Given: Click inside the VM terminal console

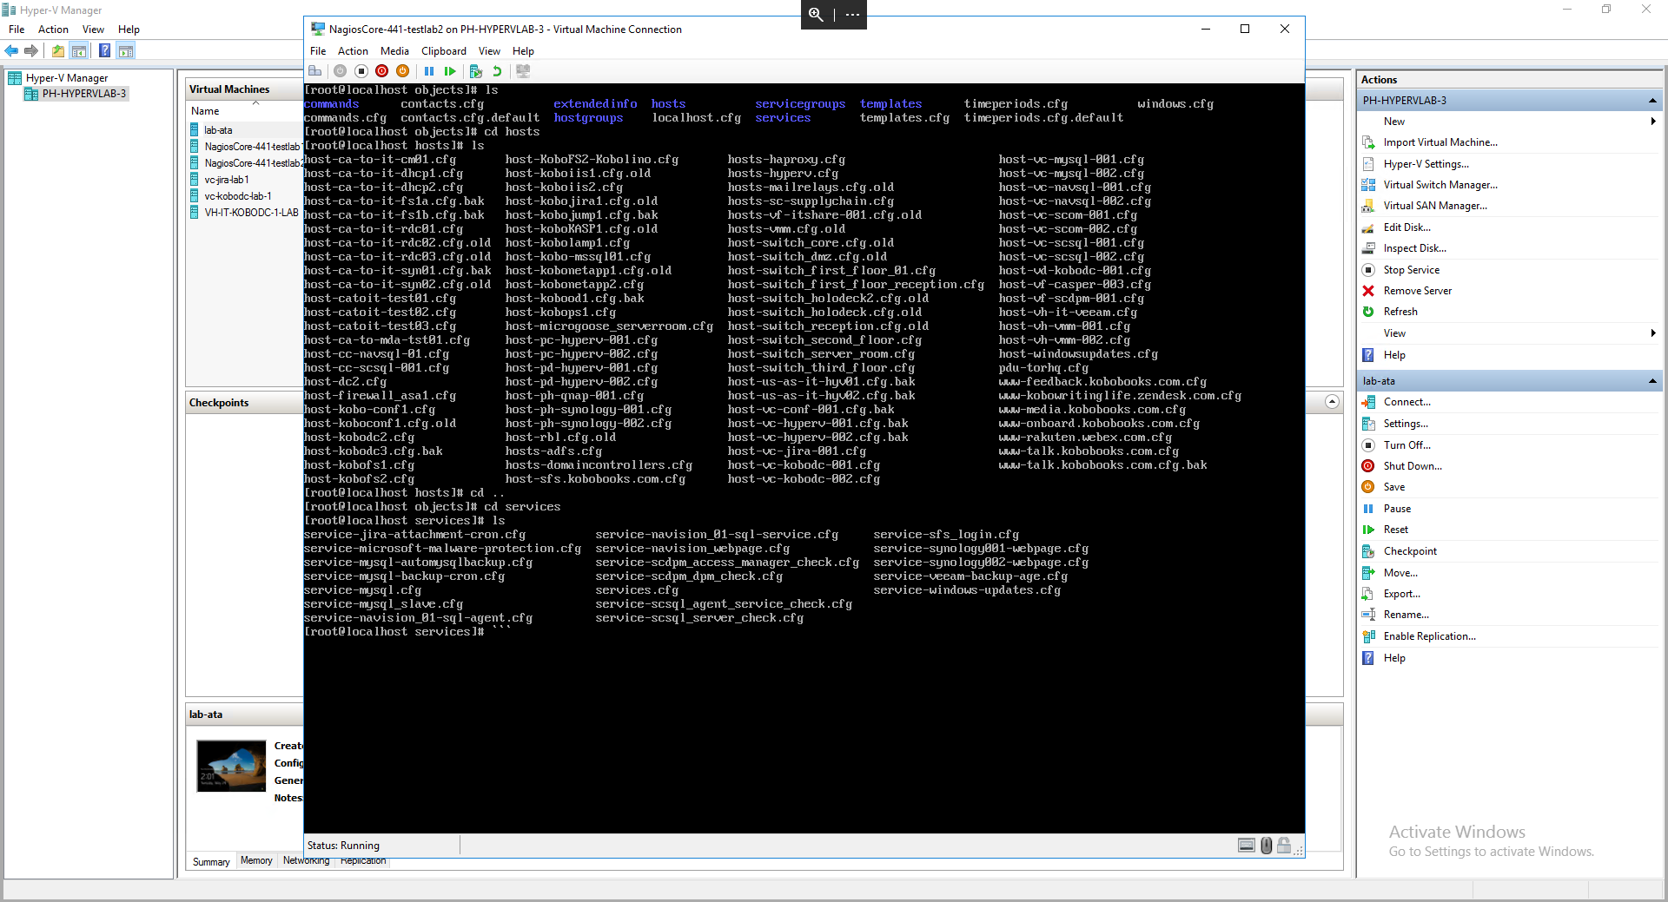Looking at the screenshot, I should (x=804, y=458).
